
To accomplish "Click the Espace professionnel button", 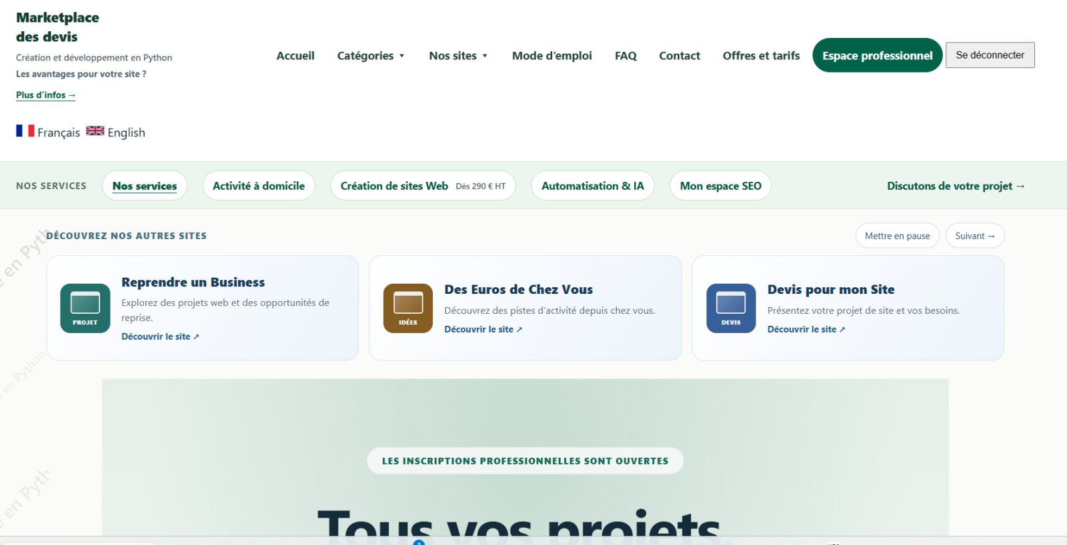I will click(x=878, y=55).
